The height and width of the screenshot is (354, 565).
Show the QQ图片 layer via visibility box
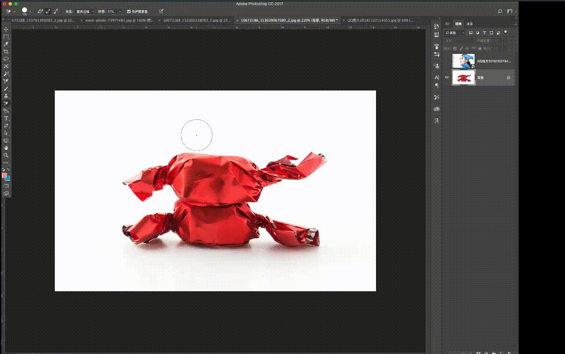point(447,61)
